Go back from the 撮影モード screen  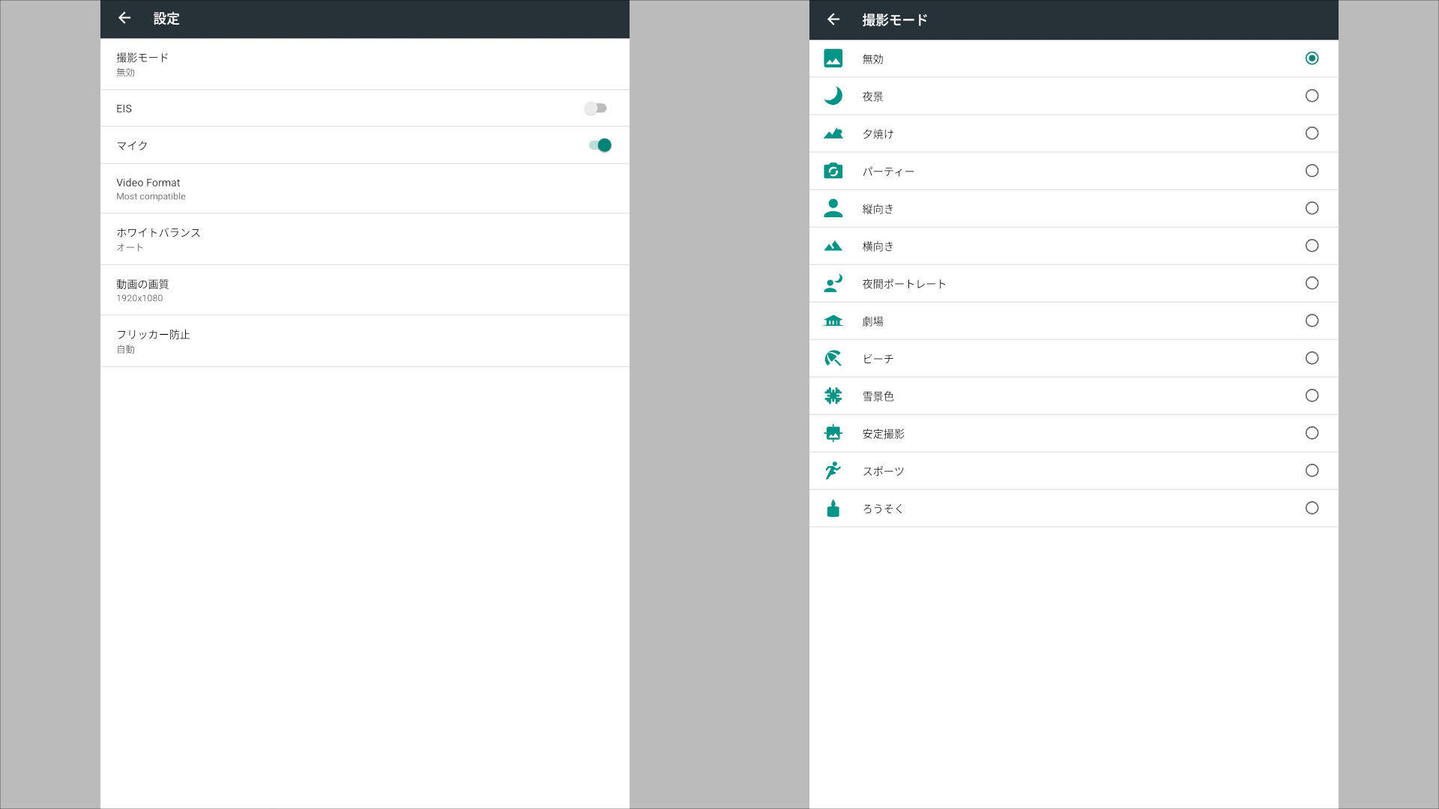(x=833, y=19)
